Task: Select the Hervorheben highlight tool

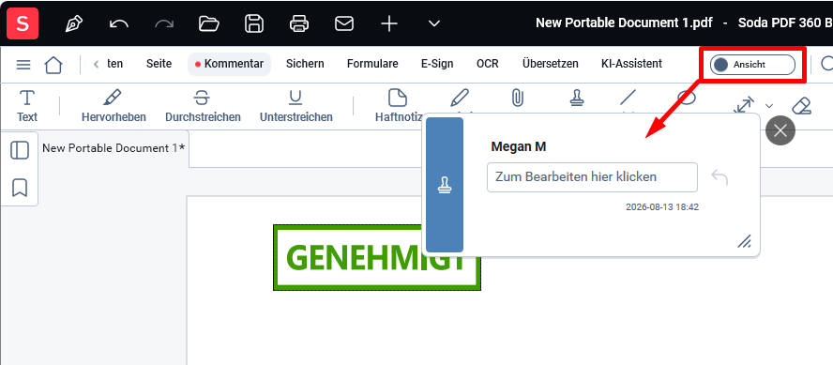Action: (x=114, y=106)
